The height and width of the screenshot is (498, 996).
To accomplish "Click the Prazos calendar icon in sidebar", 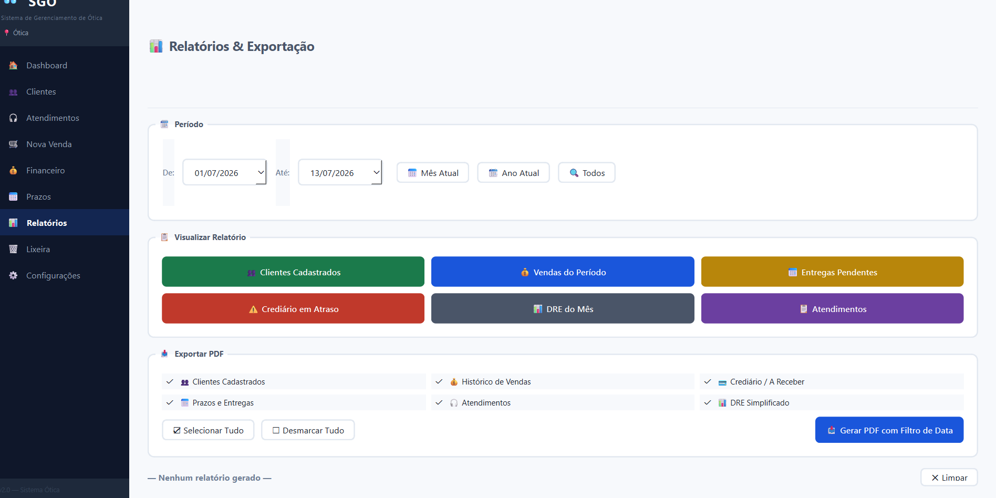I will 13,196.
